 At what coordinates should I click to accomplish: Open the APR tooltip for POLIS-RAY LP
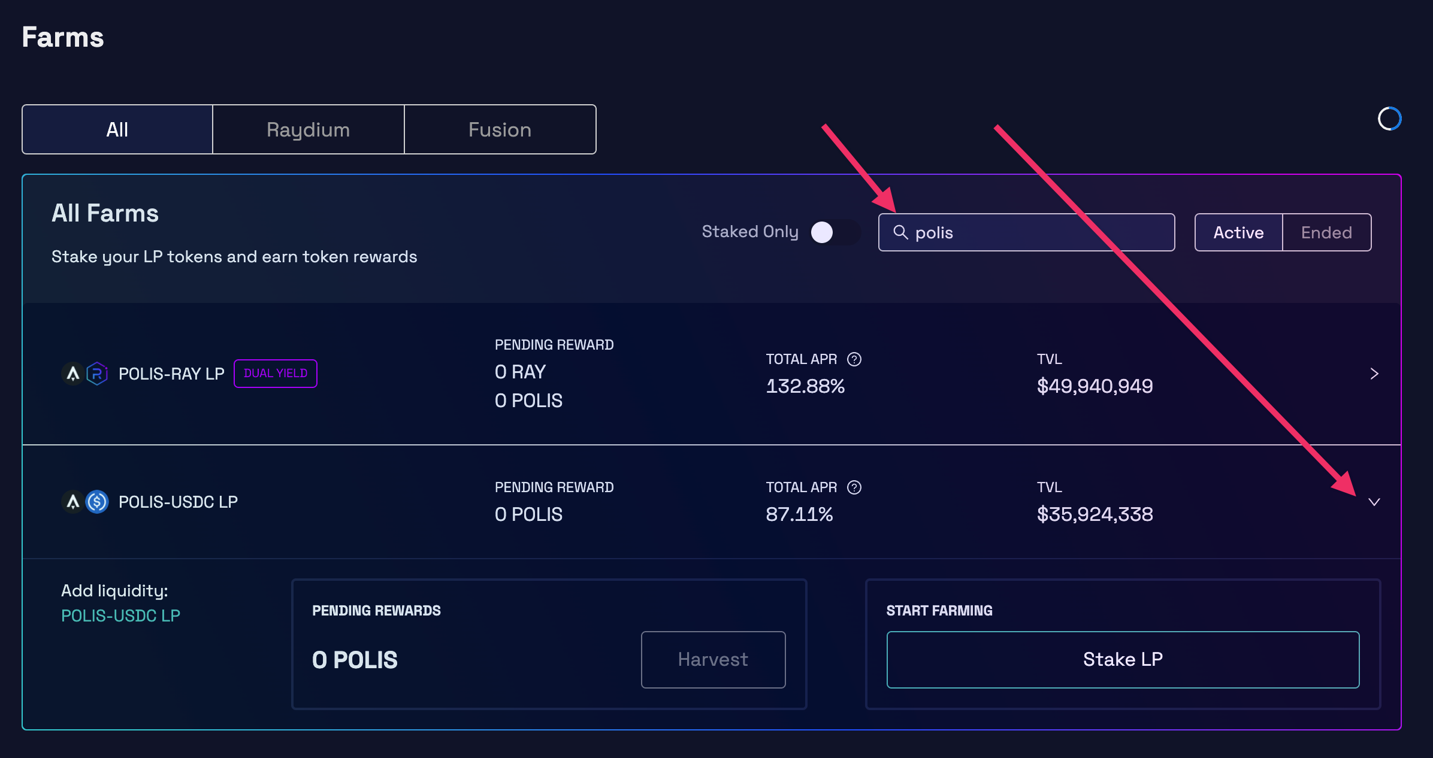[854, 359]
